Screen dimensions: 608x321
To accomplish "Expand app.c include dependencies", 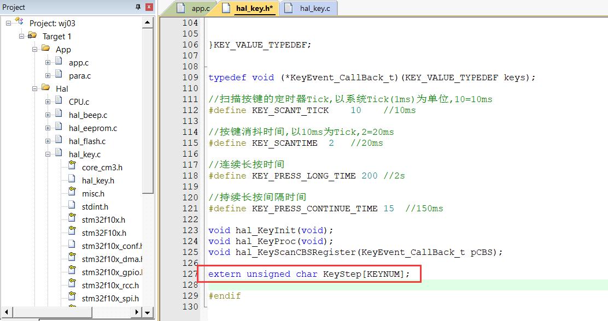I will (x=48, y=63).
